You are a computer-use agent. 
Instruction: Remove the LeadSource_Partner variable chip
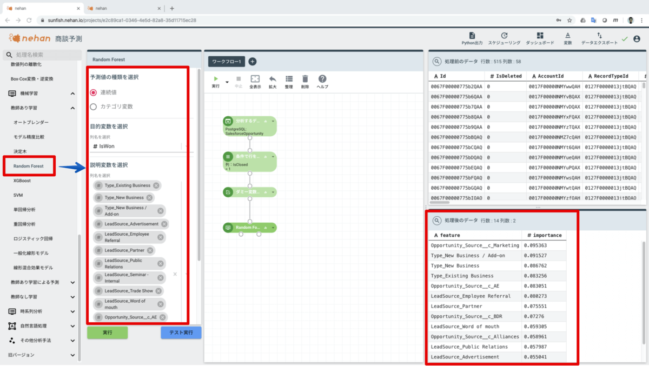coord(150,250)
